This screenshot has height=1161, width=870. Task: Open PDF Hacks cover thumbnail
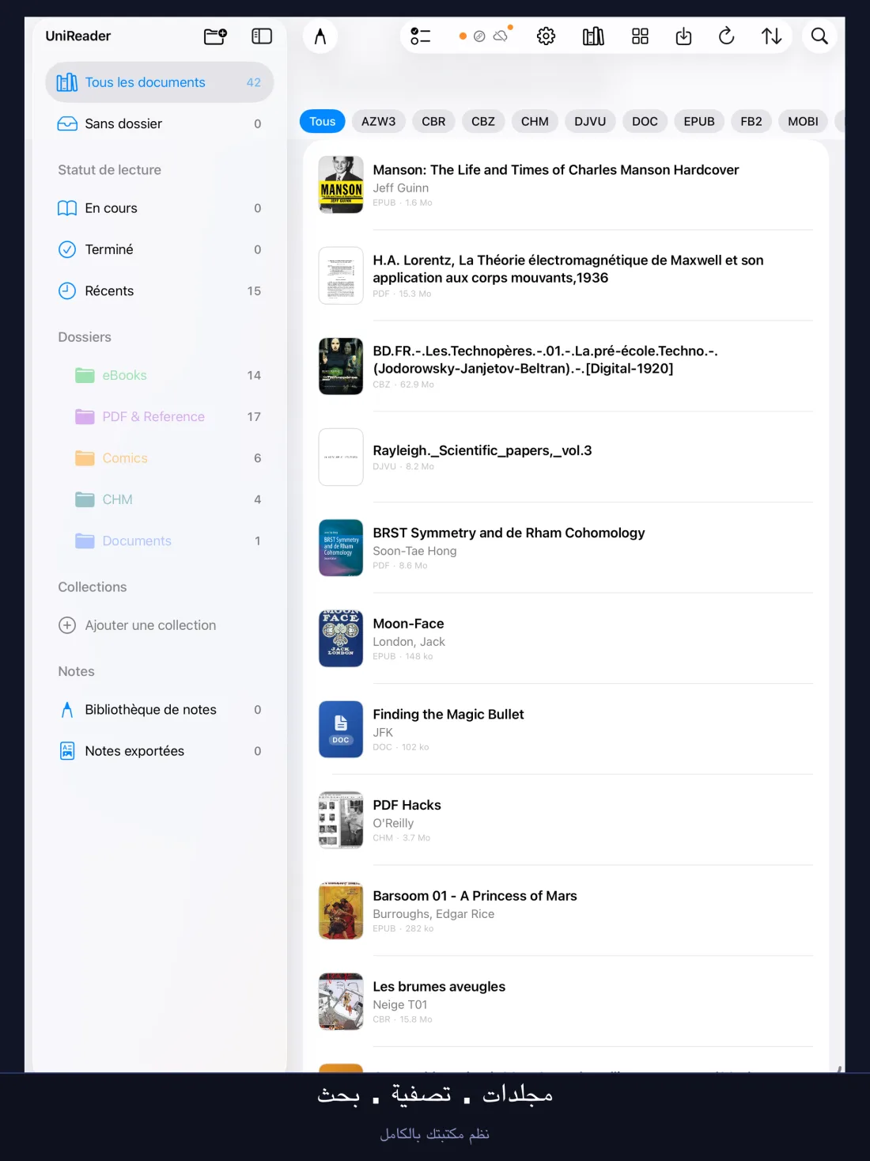click(x=341, y=820)
